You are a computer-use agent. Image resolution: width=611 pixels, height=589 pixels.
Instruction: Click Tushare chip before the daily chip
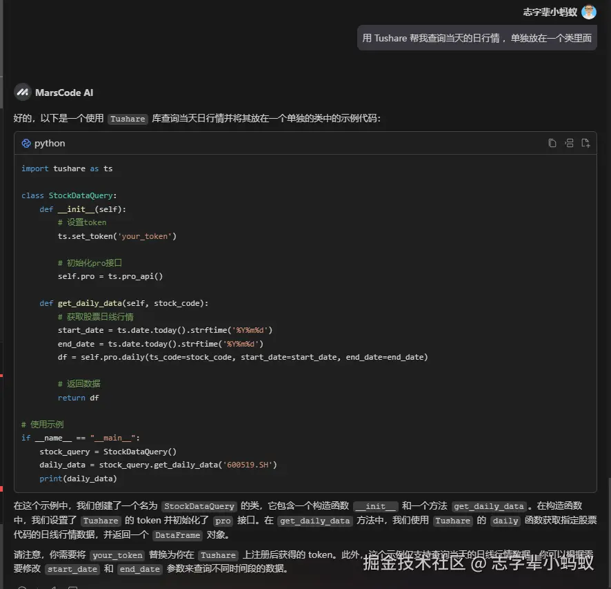453,521
